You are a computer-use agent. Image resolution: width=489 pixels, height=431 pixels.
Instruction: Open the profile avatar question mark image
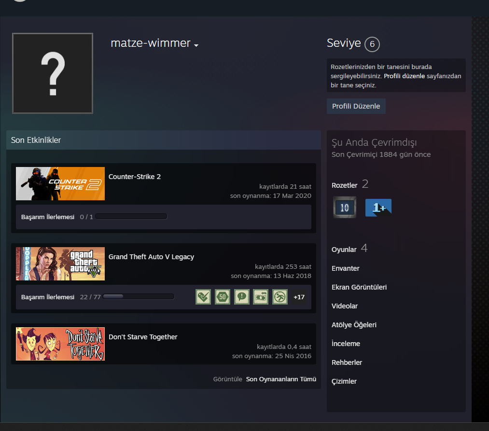[53, 73]
